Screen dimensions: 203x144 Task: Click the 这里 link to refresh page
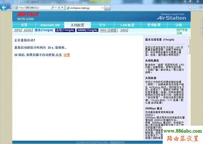(x=67, y=55)
